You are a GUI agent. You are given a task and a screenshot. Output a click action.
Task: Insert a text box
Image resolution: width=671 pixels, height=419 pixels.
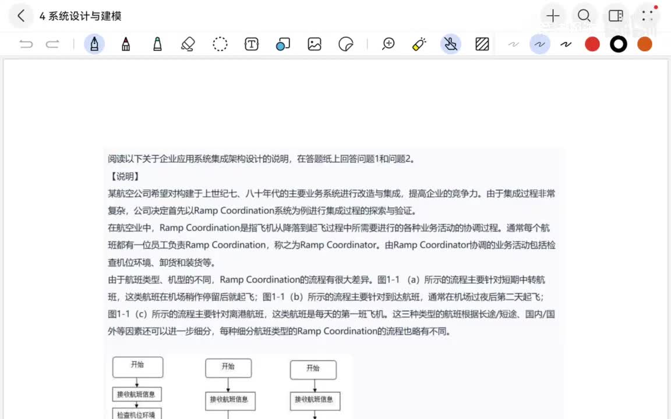click(x=252, y=44)
